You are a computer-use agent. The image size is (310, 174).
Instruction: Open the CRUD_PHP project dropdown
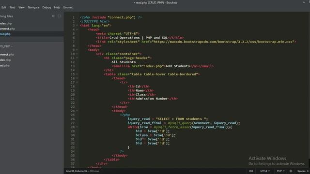tap(6, 46)
